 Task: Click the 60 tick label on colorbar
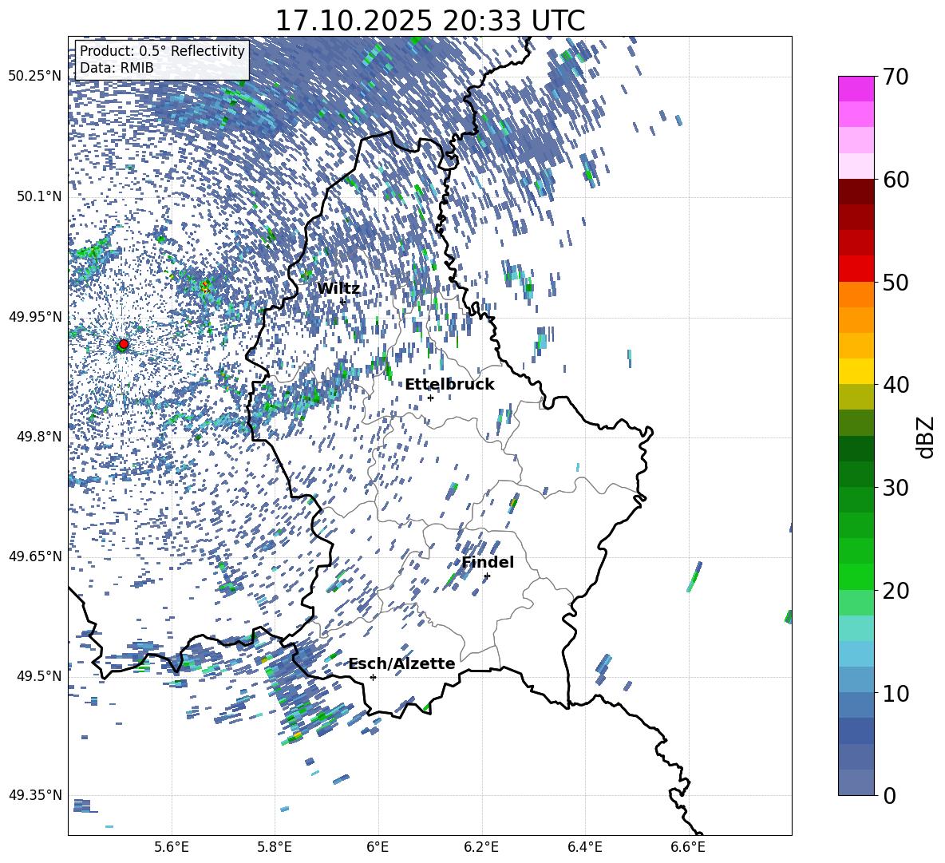(896, 180)
